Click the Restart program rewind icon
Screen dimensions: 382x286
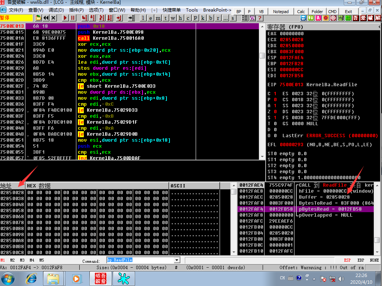pos(46,18)
